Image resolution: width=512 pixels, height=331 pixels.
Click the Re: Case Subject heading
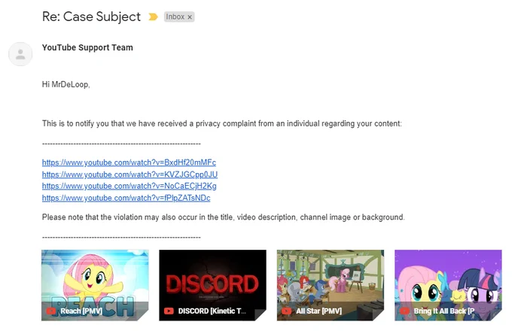(91, 17)
